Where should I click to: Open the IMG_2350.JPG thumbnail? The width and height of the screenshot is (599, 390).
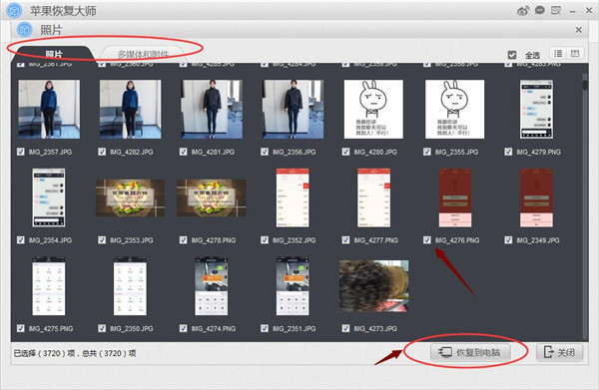point(130,286)
